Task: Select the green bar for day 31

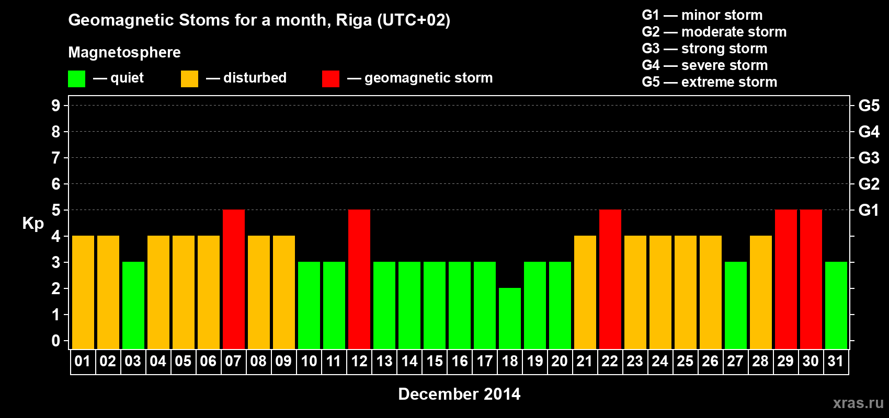Action: click(x=836, y=305)
